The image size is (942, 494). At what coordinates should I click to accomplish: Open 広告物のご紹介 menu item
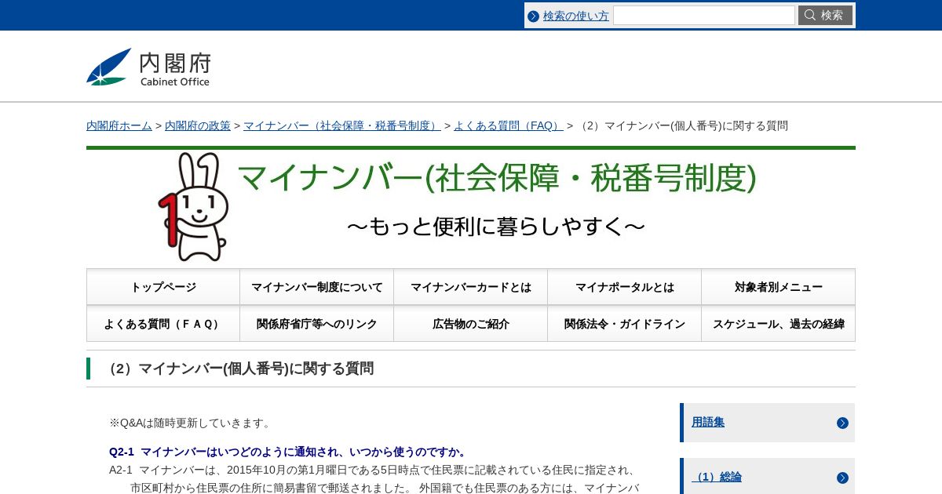coord(471,324)
